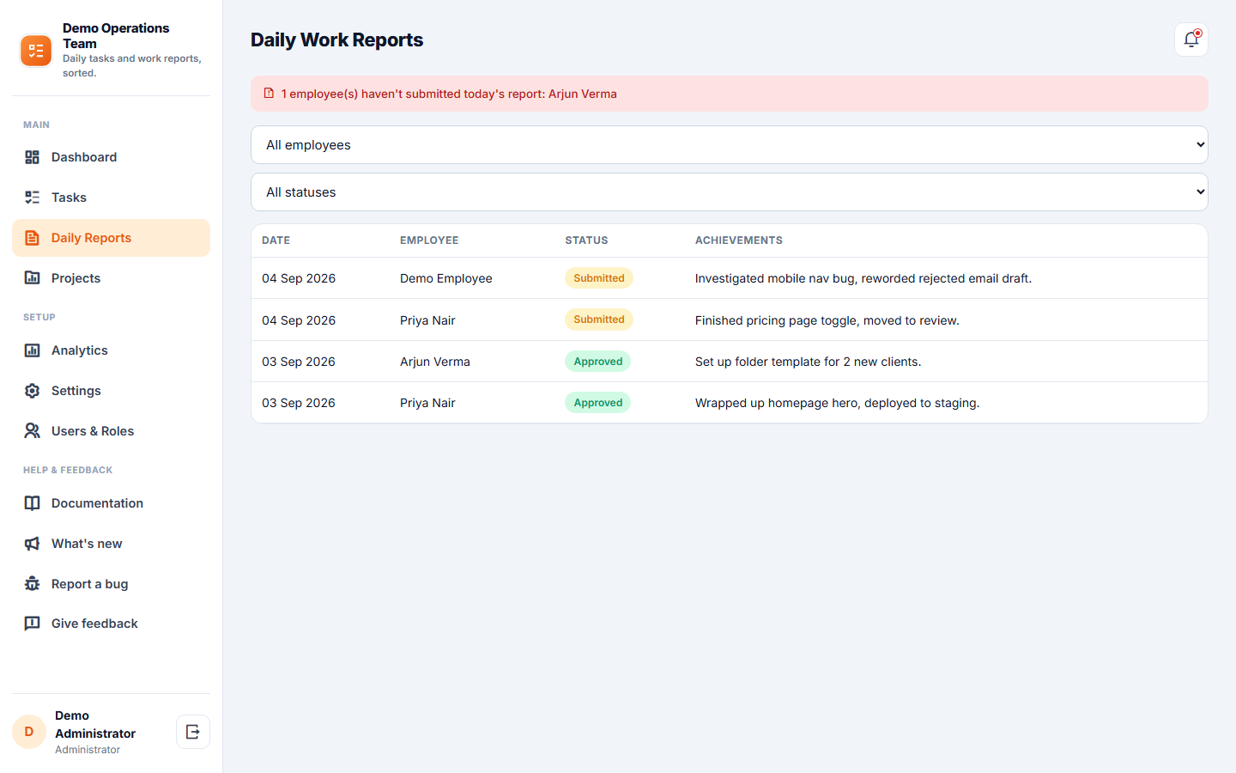The height and width of the screenshot is (773, 1236).
Task: Open Give feedback label
Action: tap(94, 624)
